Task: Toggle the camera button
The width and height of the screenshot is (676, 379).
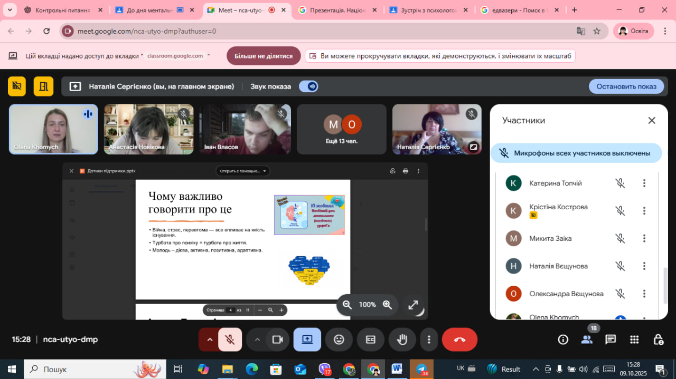Action: pyautogui.click(x=277, y=339)
